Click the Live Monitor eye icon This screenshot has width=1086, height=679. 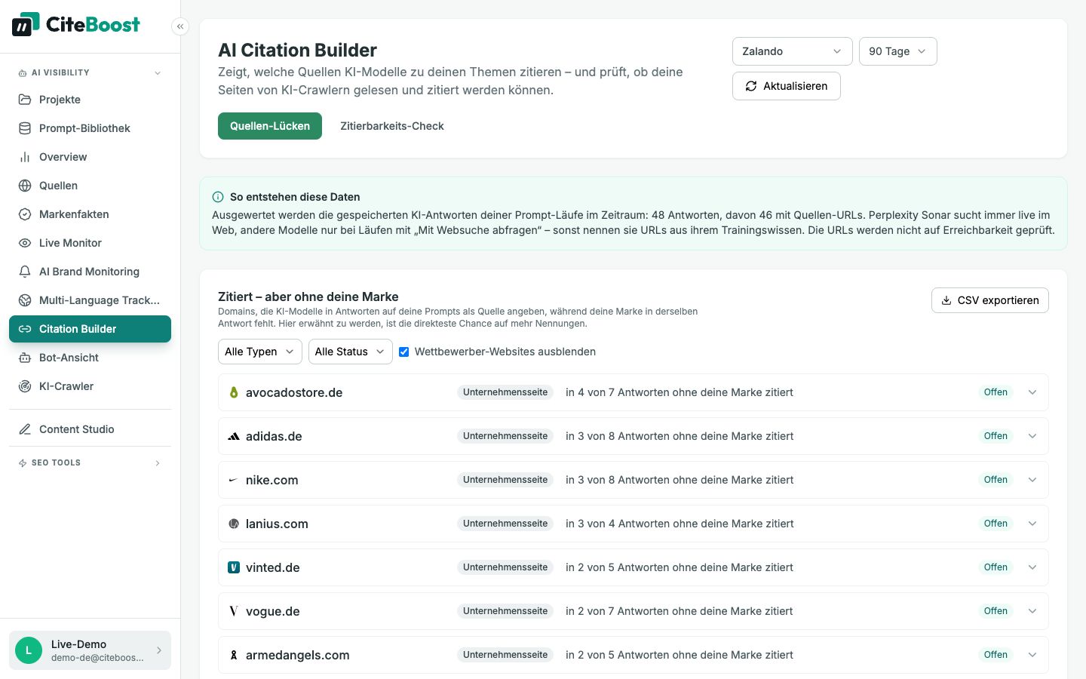(25, 243)
